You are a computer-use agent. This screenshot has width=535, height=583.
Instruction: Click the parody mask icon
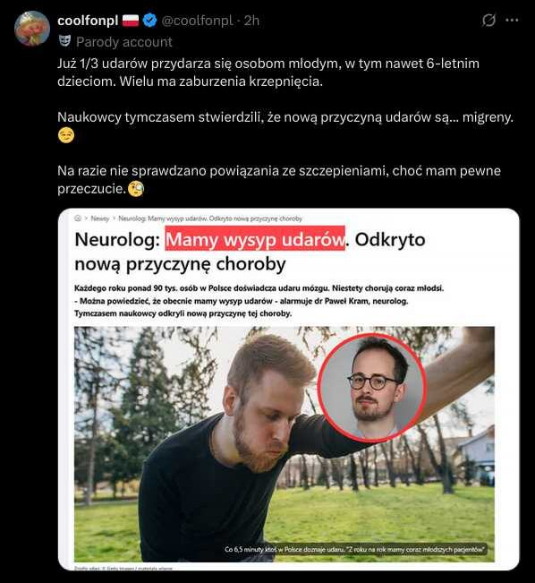(x=64, y=41)
